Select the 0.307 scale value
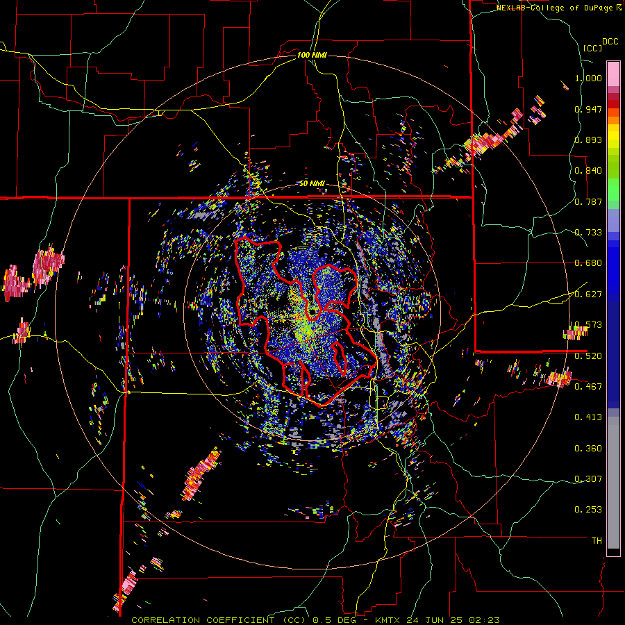Screen dimensions: 625x625 [588, 478]
